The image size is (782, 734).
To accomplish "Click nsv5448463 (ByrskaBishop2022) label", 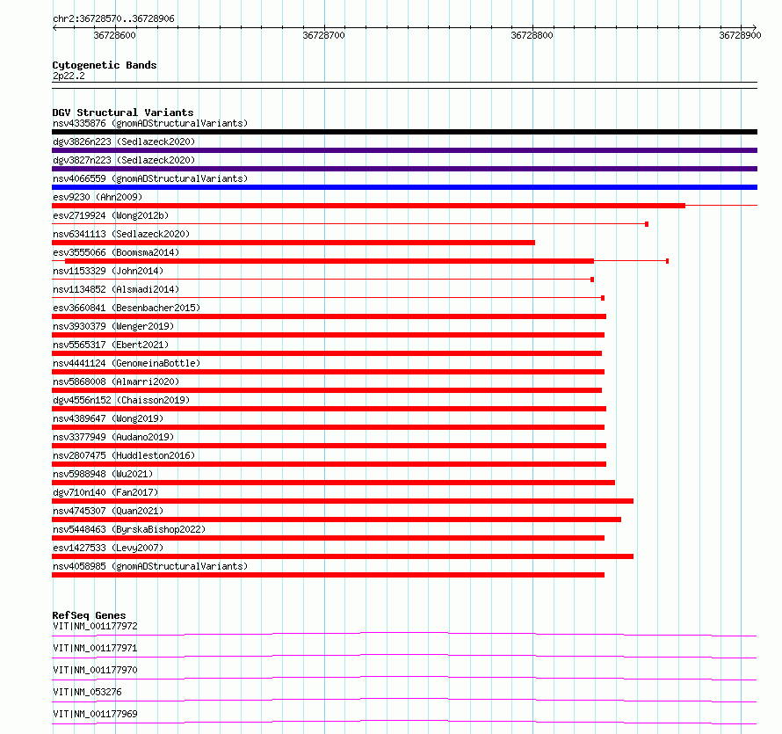I will coord(129,529).
